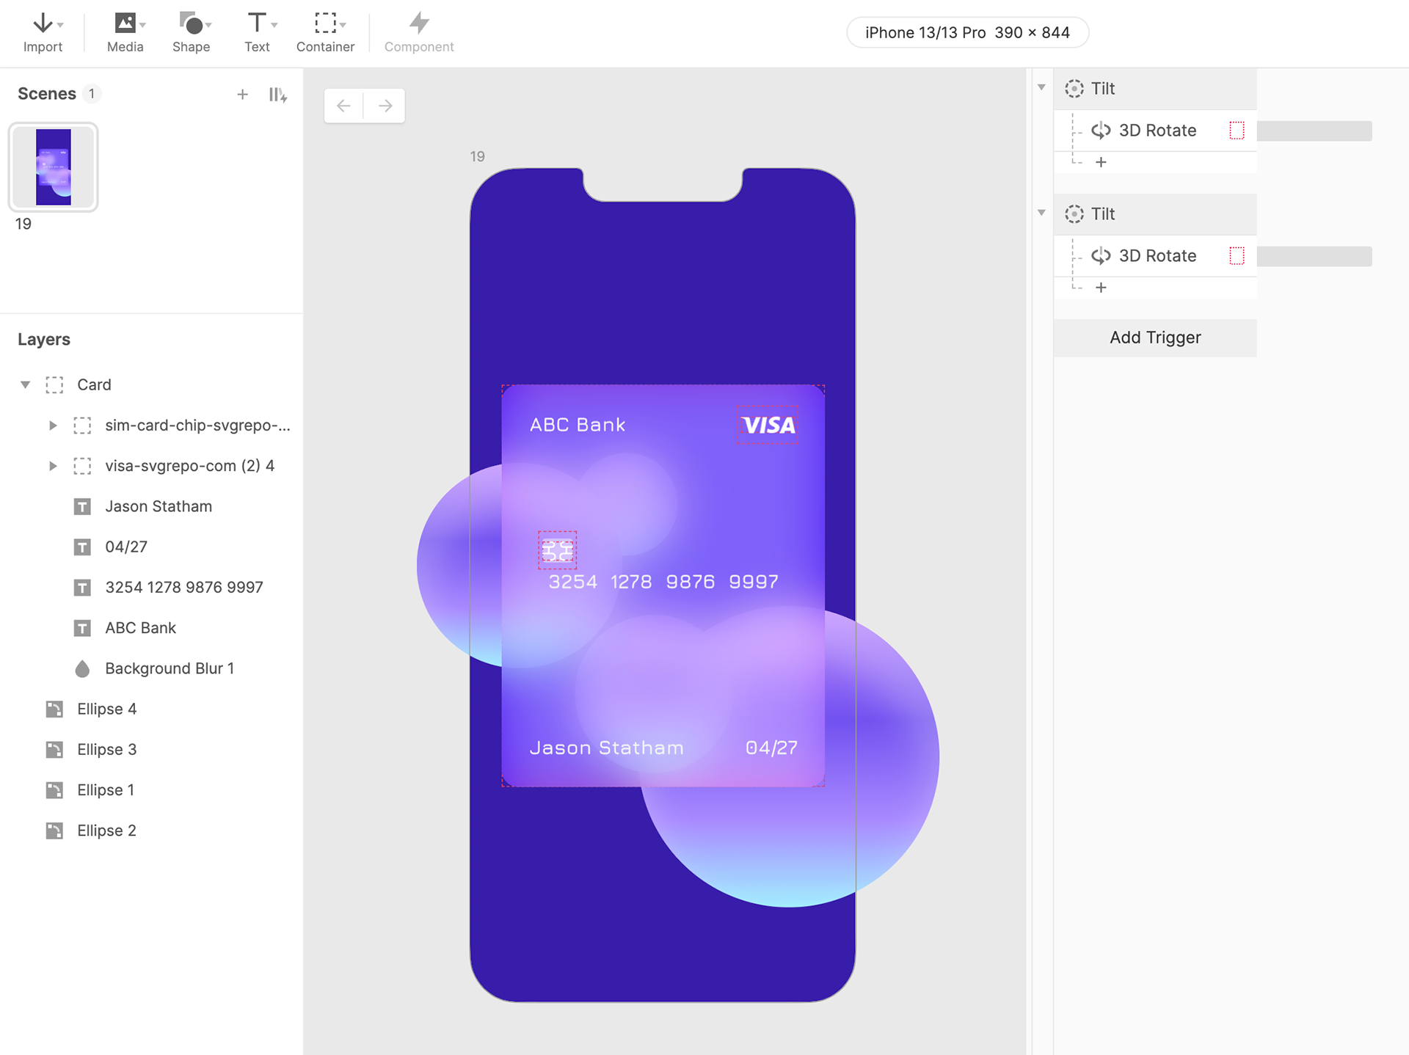Image resolution: width=1409 pixels, height=1055 pixels.
Task: Open the device size selector iPhone 13/13 Pro
Action: (x=967, y=32)
